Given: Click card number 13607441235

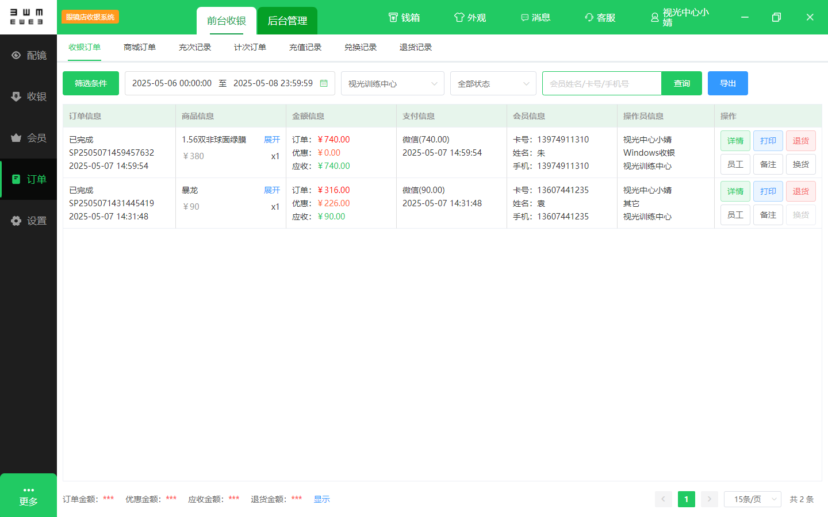Looking at the screenshot, I should (563, 190).
